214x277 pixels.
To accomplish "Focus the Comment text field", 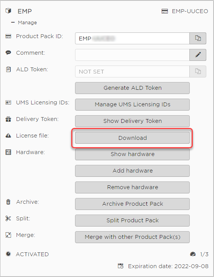I will coord(132,55).
